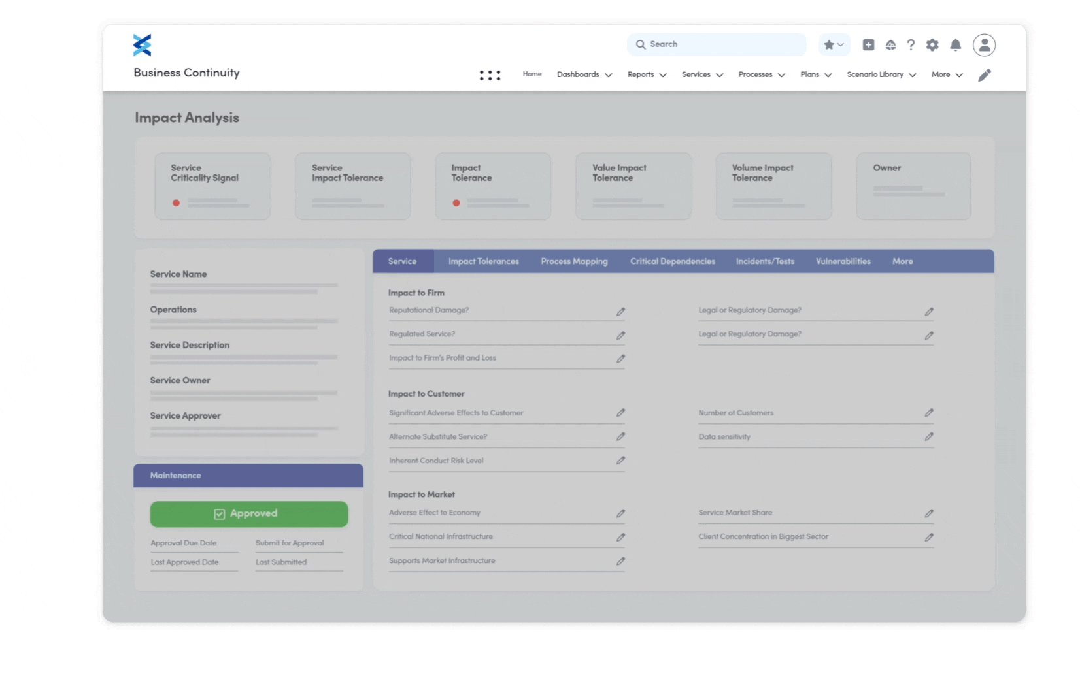
Task: Click red status dot in Impact Tolerance card
Action: pyautogui.click(x=456, y=203)
